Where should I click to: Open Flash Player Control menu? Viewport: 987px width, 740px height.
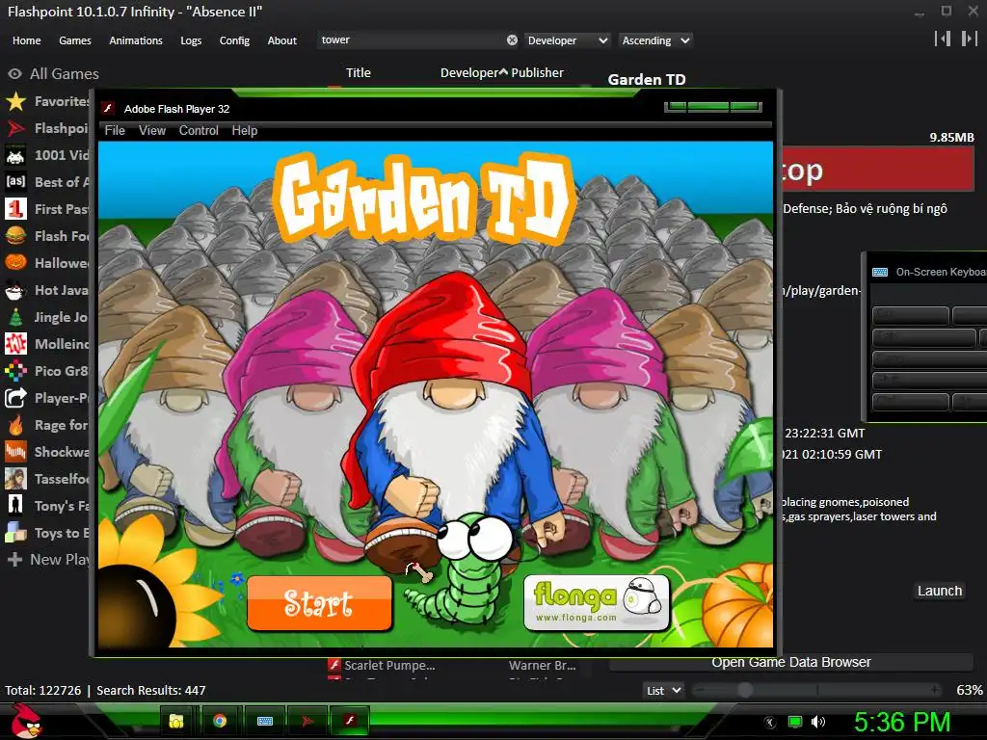click(x=199, y=130)
